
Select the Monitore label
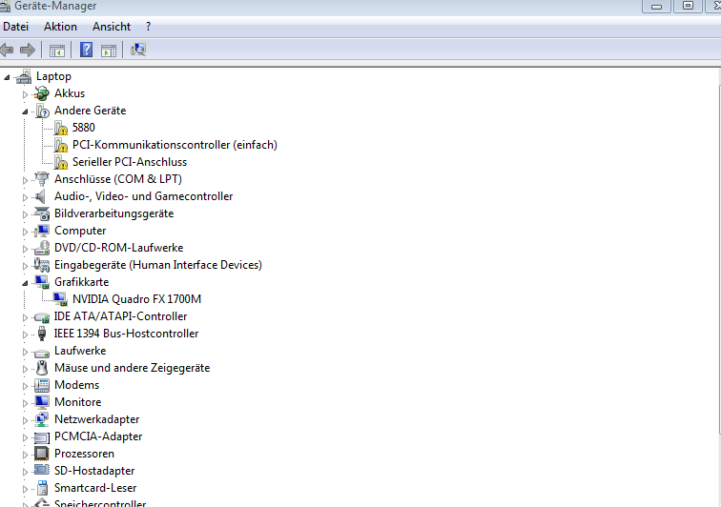point(77,402)
